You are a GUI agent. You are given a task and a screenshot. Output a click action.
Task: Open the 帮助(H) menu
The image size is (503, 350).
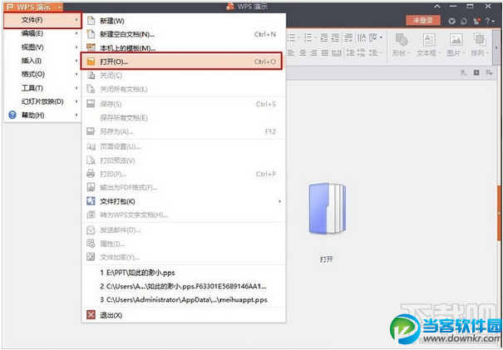(x=42, y=116)
